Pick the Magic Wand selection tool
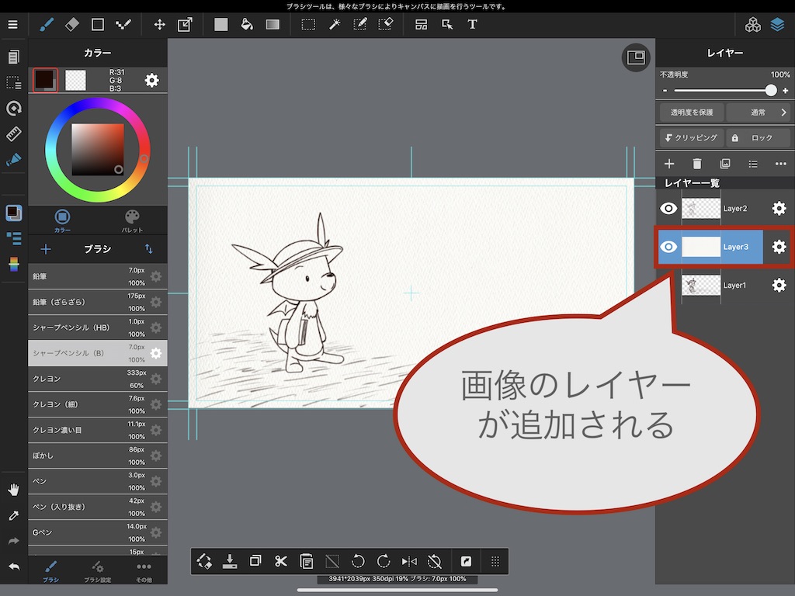795x596 pixels. (335, 24)
